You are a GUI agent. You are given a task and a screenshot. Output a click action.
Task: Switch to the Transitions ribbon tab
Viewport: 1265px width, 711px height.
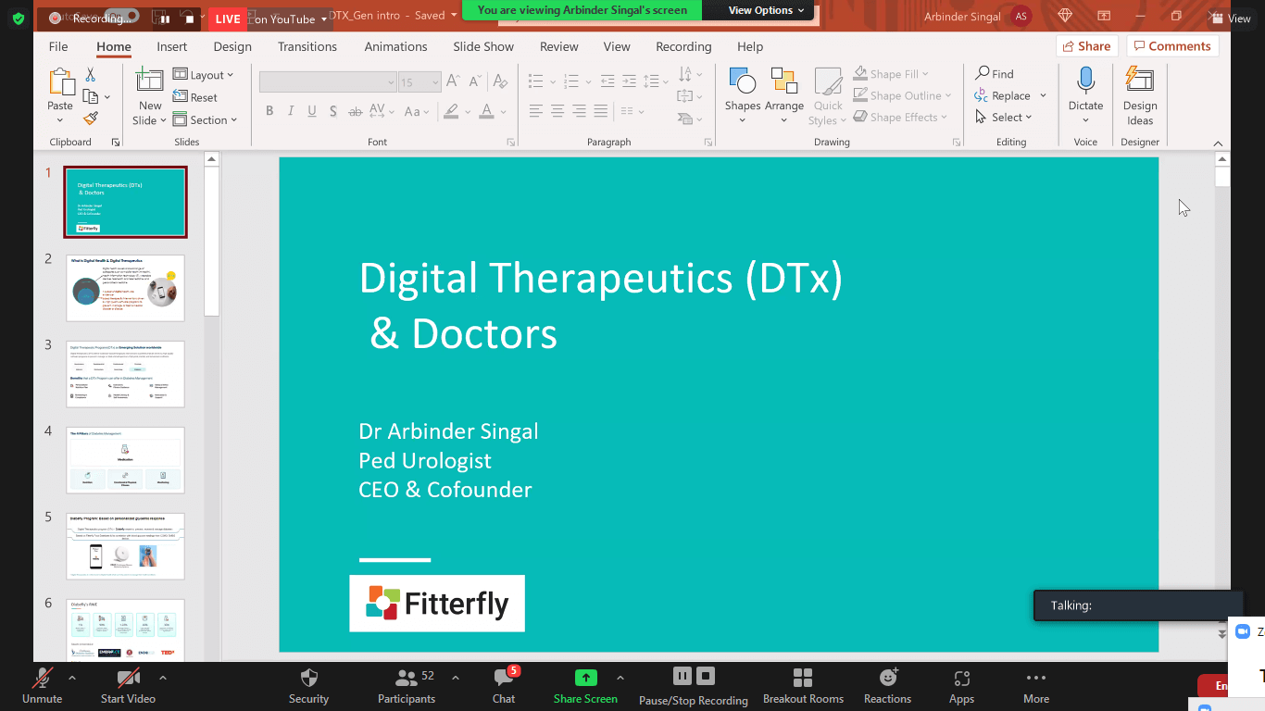(x=307, y=46)
